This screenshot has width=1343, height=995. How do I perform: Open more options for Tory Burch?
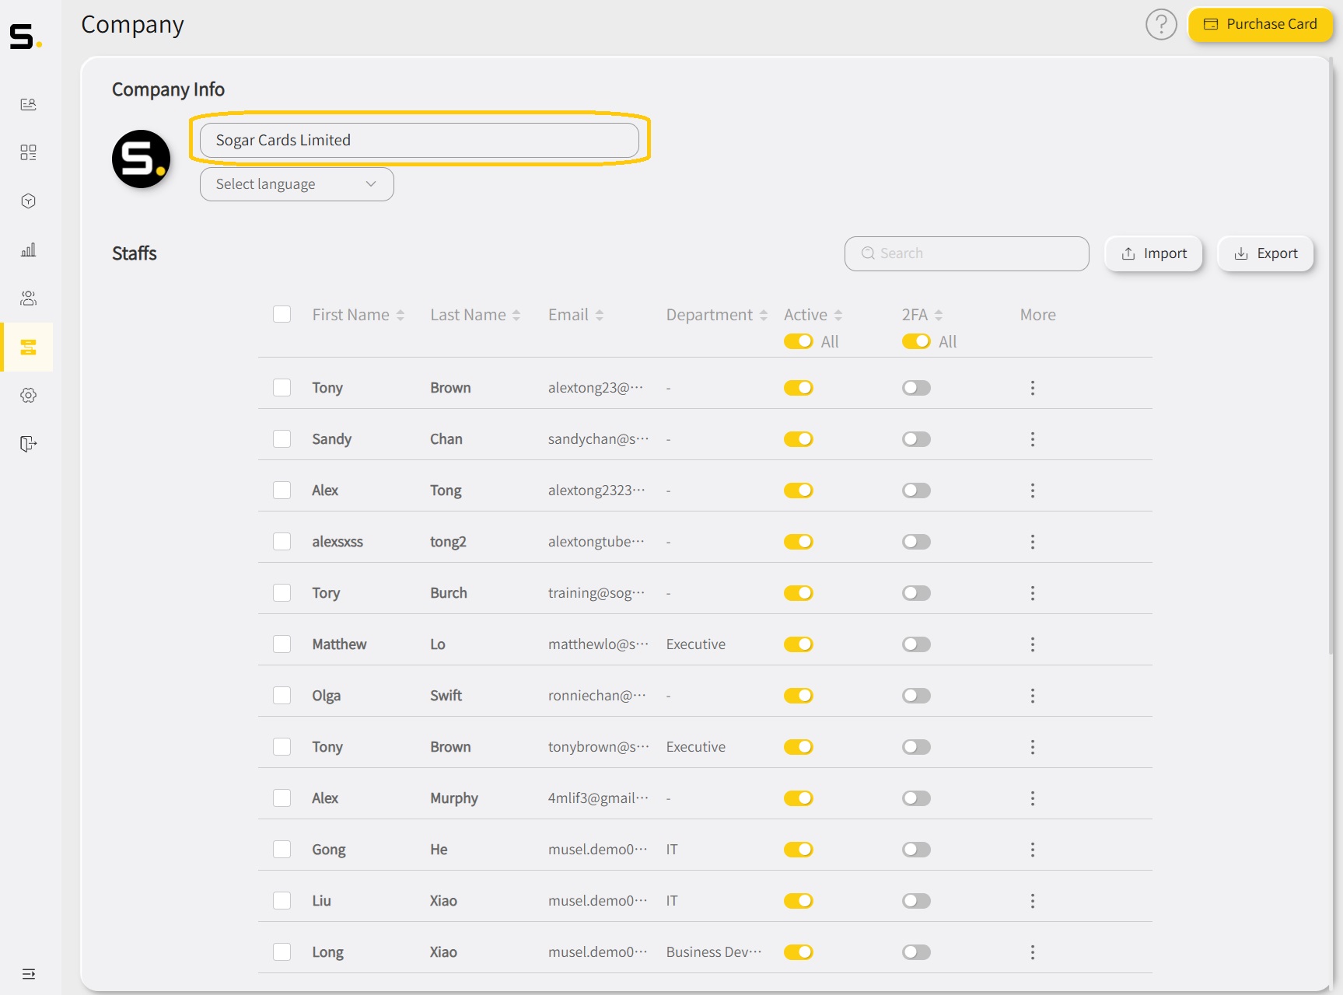pyautogui.click(x=1033, y=593)
